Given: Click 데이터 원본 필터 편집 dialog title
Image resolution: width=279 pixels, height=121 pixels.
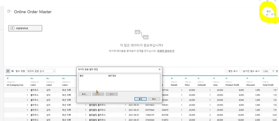Looking at the screenshot, I should [88, 69].
